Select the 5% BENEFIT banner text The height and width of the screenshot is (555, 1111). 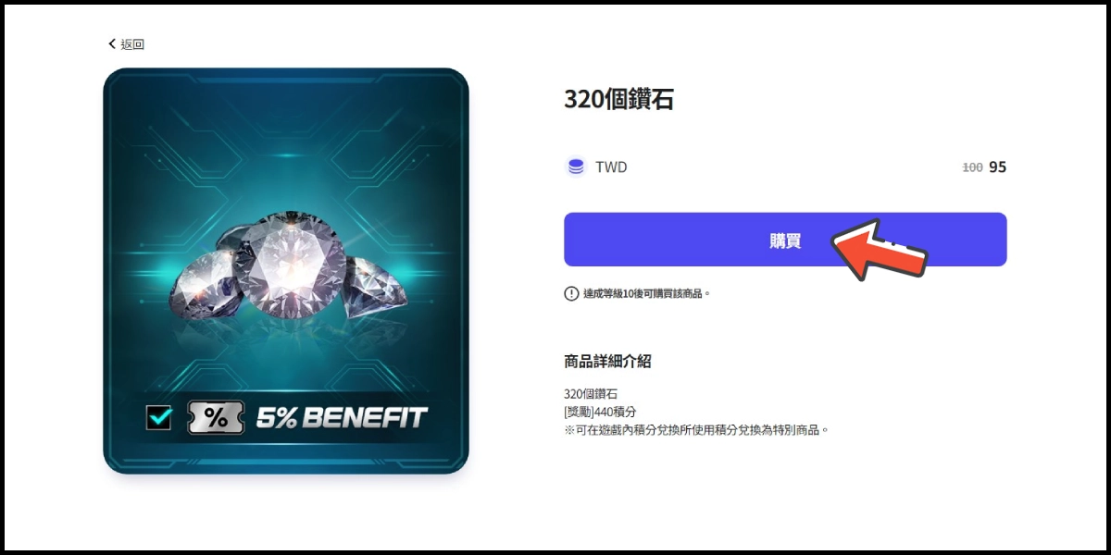pyautogui.click(x=341, y=418)
